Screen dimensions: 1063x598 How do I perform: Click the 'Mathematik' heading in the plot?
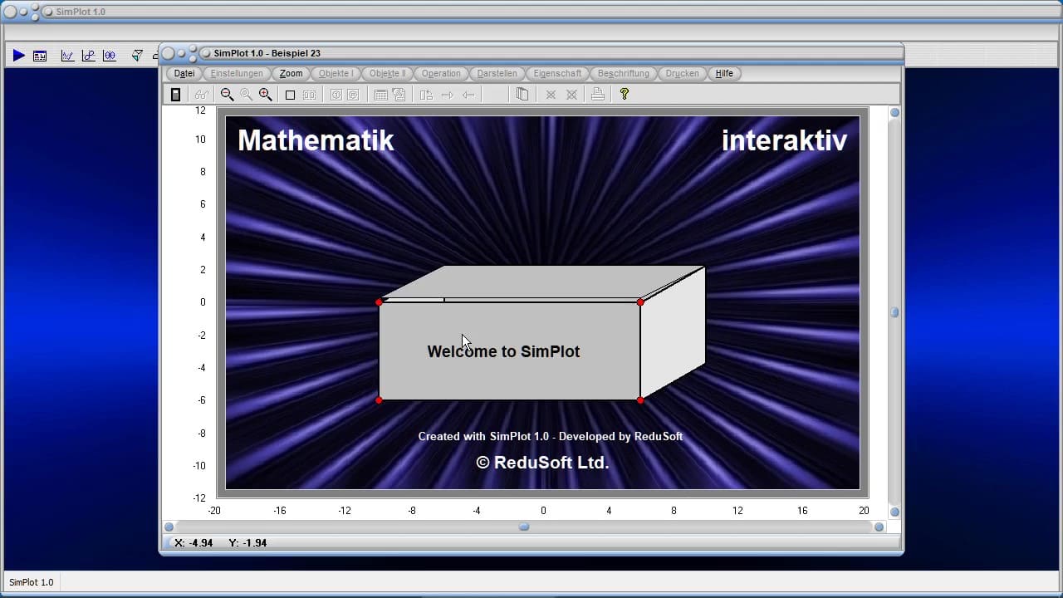pos(316,140)
